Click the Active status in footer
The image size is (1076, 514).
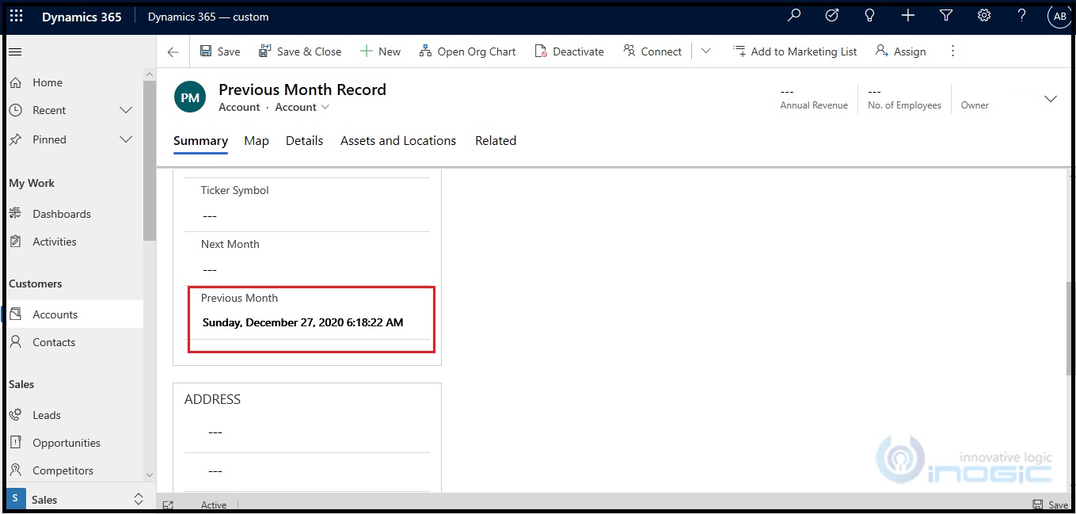[214, 504]
